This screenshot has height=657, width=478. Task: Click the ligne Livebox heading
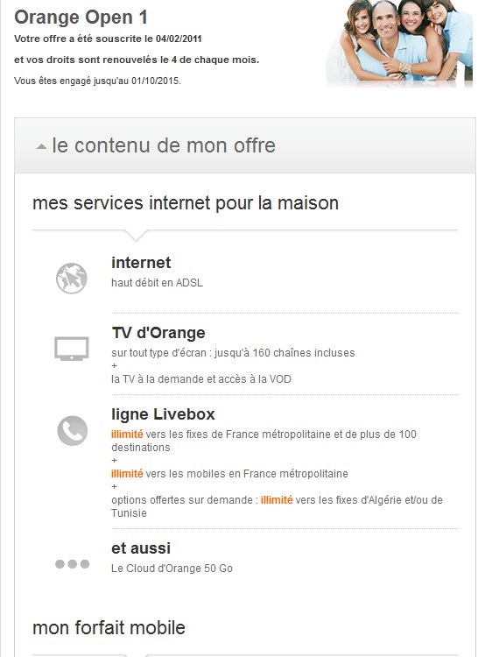pyautogui.click(x=163, y=414)
